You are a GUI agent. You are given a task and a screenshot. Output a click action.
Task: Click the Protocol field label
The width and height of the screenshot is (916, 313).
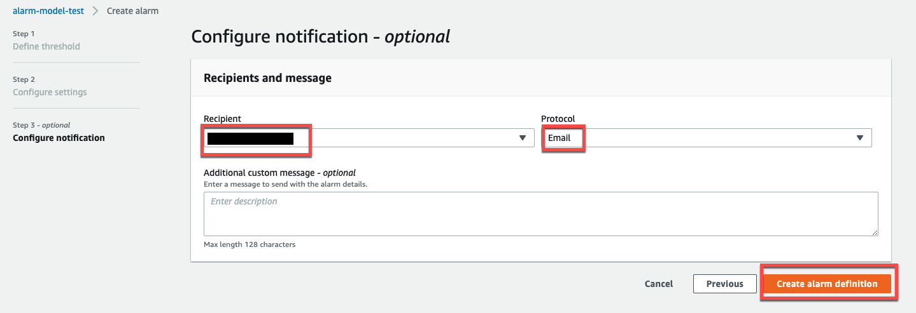click(558, 119)
